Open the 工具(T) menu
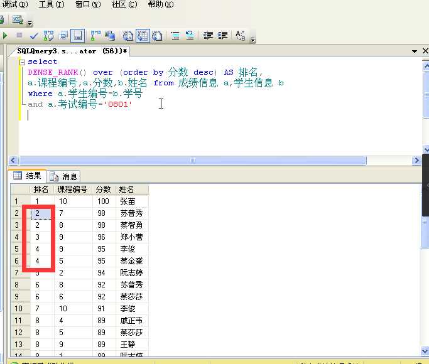Screen dimensions: 429x364 (x=52, y=4)
